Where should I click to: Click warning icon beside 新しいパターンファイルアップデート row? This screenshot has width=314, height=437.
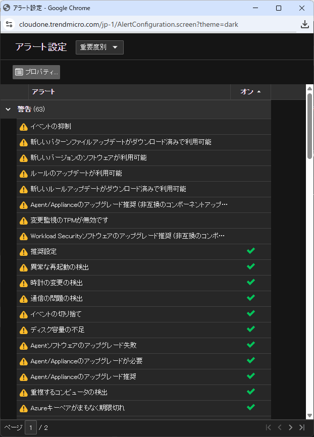[x=24, y=143]
